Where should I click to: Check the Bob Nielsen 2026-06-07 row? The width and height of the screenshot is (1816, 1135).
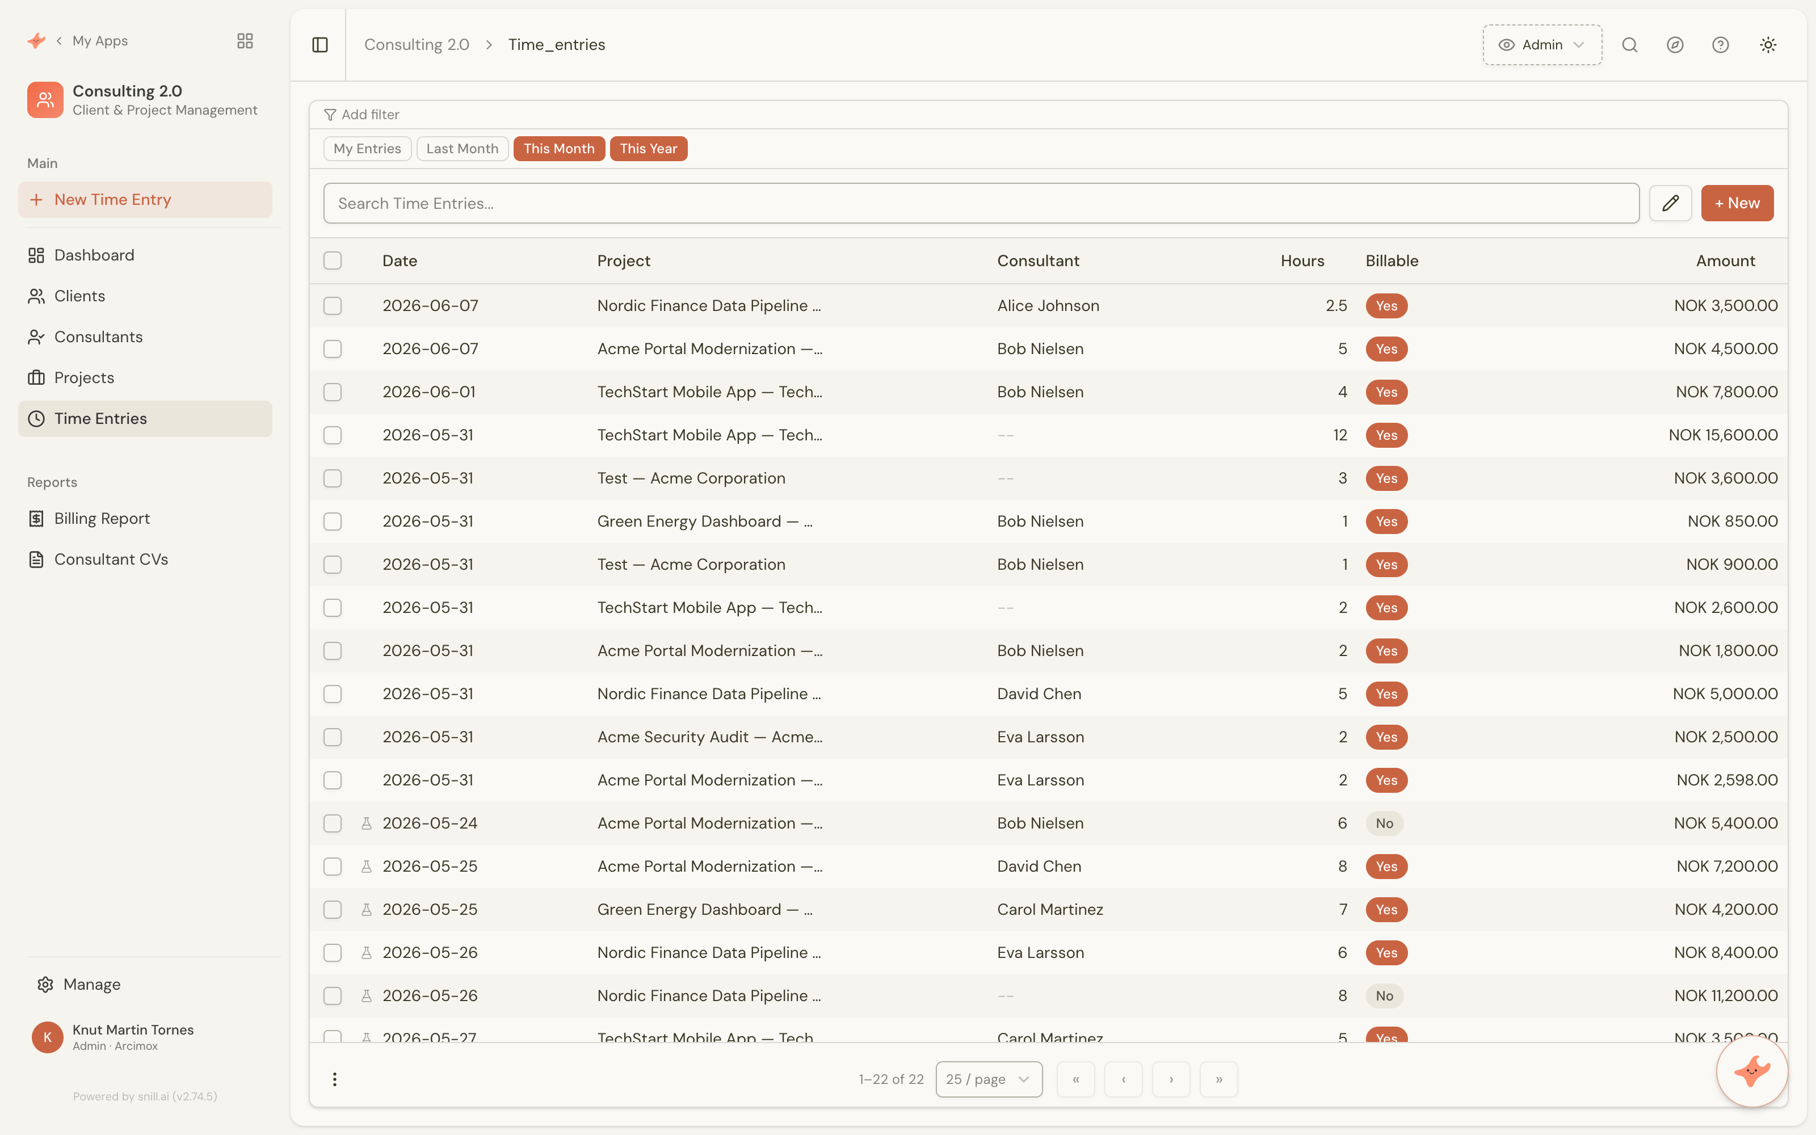(x=333, y=349)
